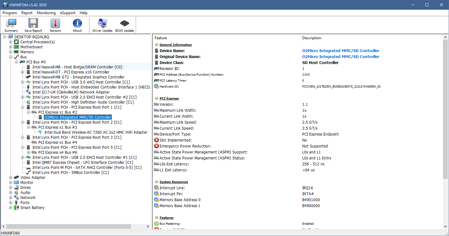Image resolution: width=449 pixels, height=236 pixels.
Task: Select Intel Haswell-MB GT2 Integrated Graphics Controller
Action: (78, 77)
